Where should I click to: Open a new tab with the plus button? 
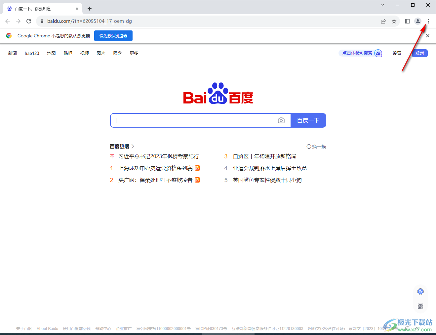(90, 9)
